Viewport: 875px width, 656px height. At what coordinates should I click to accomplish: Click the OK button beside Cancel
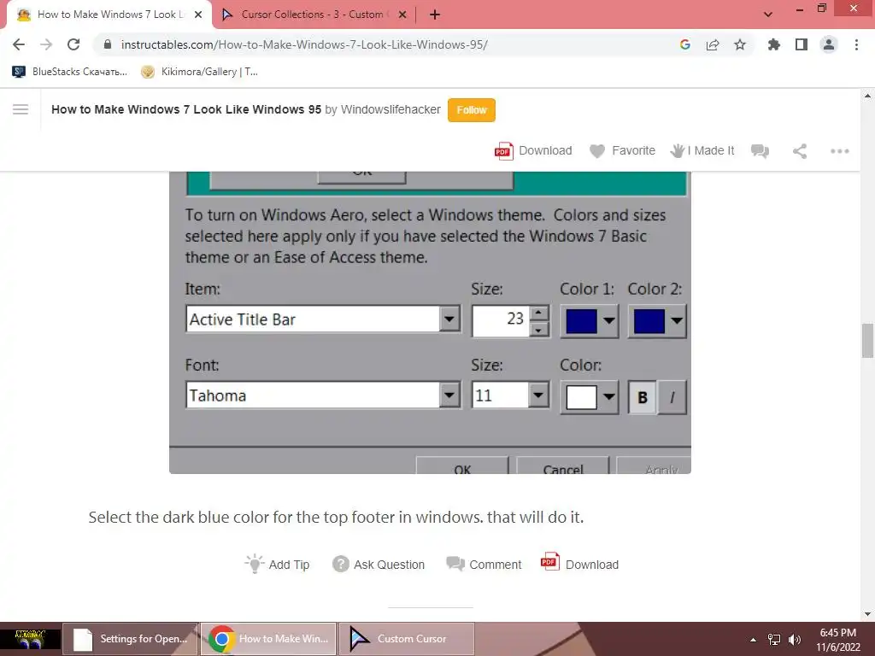[x=462, y=466]
